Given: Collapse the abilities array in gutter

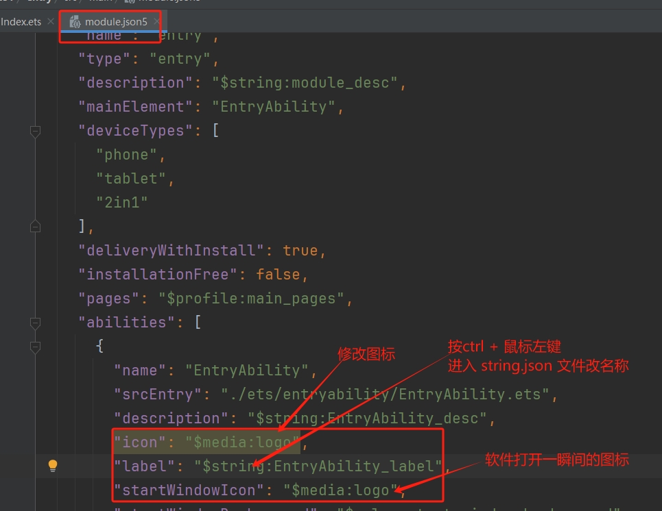Looking at the screenshot, I should point(35,323).
